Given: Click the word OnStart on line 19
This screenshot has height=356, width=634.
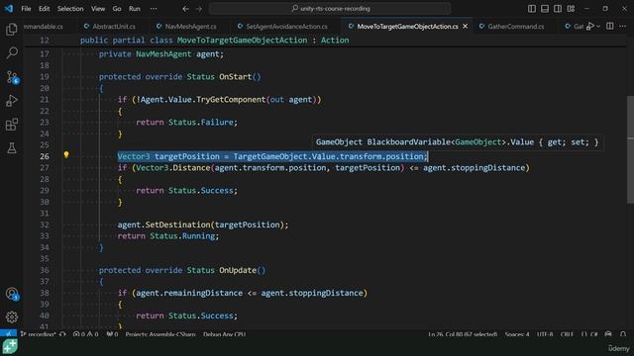Looking at the screenshot, I should [236, 77].
